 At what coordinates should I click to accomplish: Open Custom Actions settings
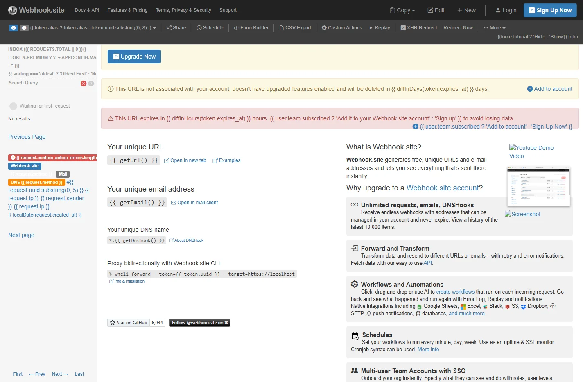342,28
